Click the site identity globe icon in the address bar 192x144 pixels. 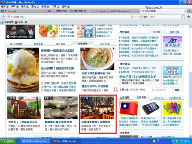pos(9,17)
